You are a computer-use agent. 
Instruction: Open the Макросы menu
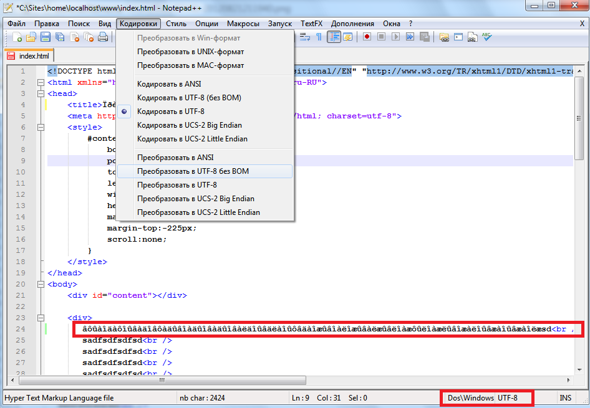243,24
